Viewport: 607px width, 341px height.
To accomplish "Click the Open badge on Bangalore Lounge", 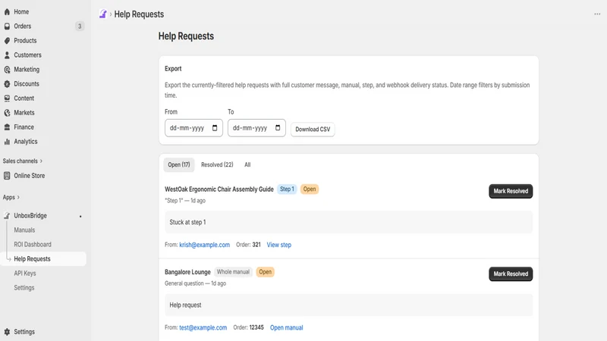I will click(265, 272).
